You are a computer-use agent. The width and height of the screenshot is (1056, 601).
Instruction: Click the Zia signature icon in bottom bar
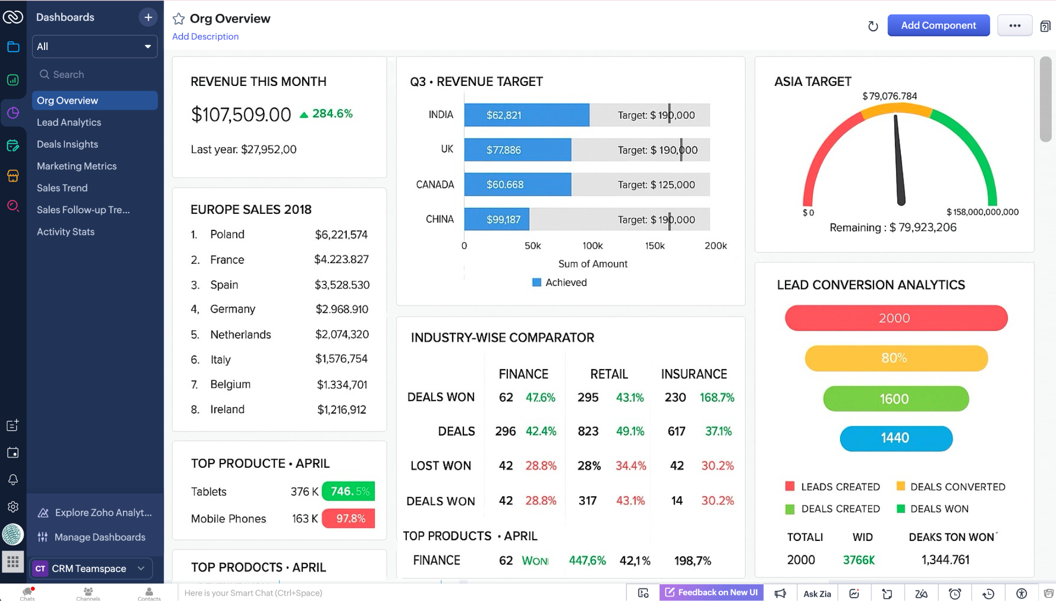pyautogui.click(x=921, y=593)
